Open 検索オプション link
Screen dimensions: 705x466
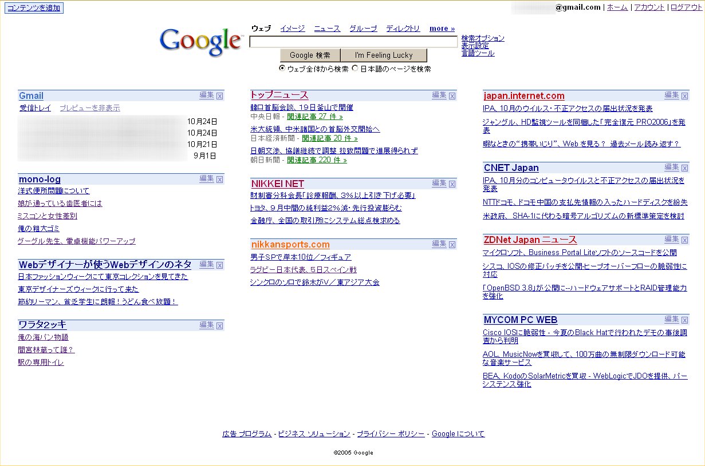[x=483, y=38]
